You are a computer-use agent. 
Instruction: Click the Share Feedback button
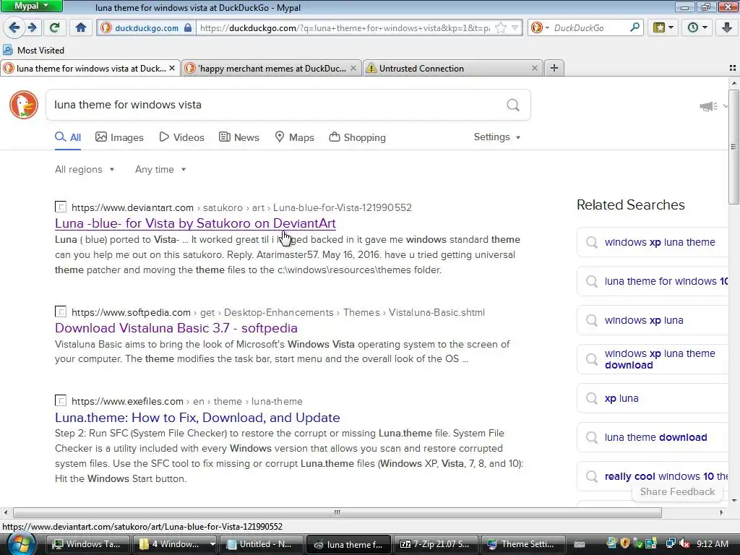(x=677, y=491)
